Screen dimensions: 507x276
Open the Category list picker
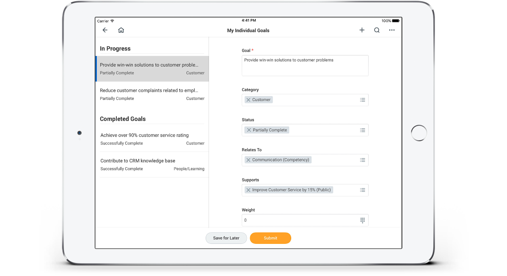tap(362, 100)
